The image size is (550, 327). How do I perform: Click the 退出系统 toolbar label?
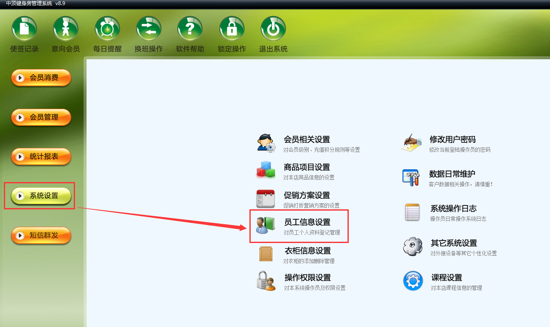point(273,49)
